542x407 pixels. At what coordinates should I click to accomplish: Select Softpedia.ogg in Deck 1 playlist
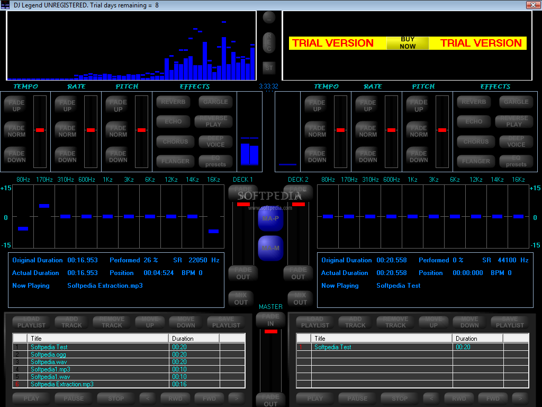129,355
